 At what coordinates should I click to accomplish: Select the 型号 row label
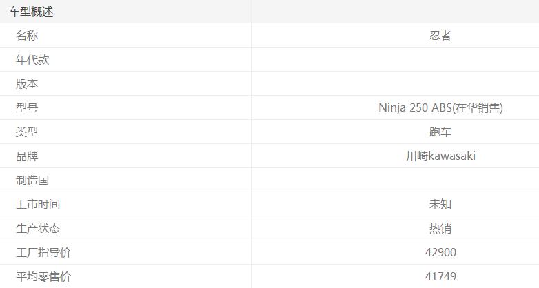tap(27, 108)
